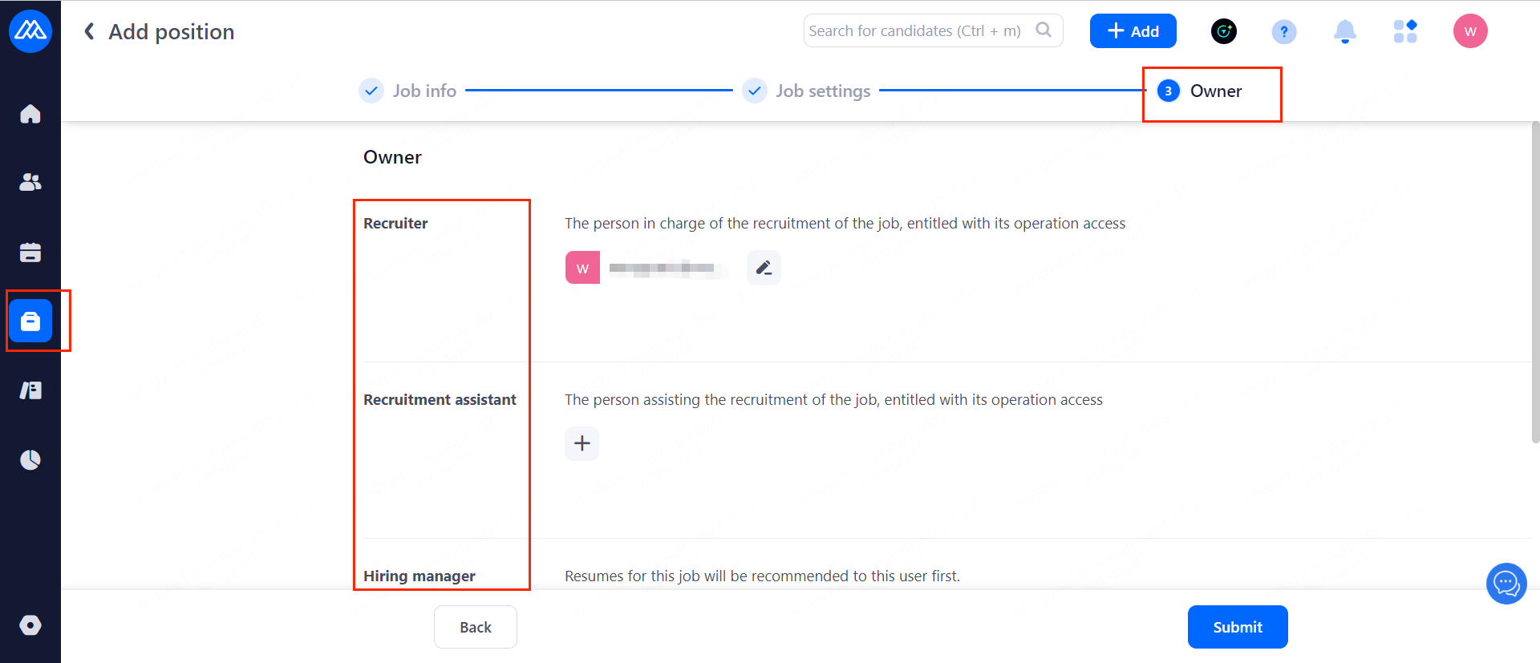
Task: Add a recruitment assistant with plus icon
Action: tap(582, 443)
